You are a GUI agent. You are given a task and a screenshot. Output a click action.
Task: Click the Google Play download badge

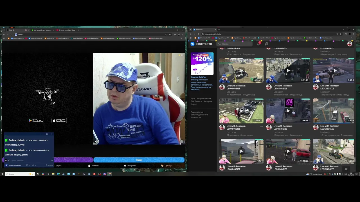(36, 121)
